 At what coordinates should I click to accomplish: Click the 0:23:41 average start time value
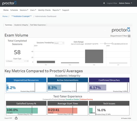point(53,110)
